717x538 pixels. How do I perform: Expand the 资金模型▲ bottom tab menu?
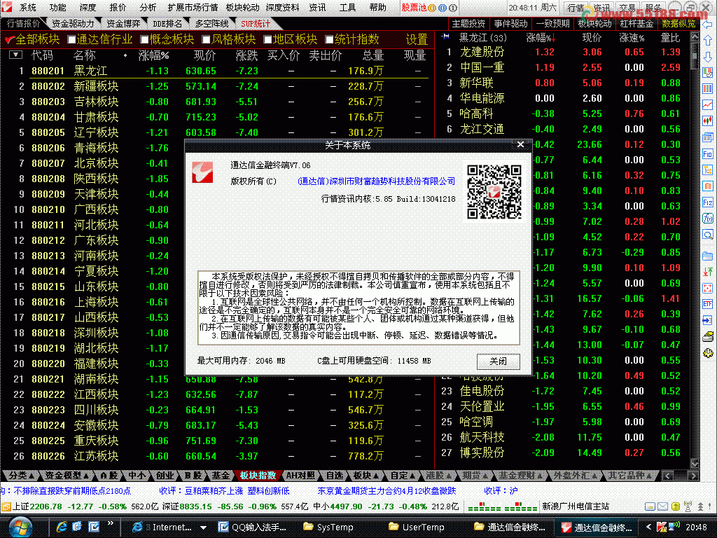67,476
